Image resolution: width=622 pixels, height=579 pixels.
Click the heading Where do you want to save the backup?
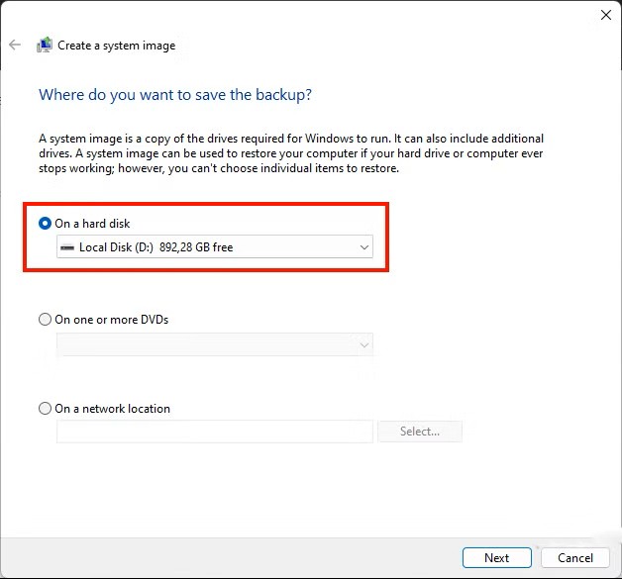point(174,95)
